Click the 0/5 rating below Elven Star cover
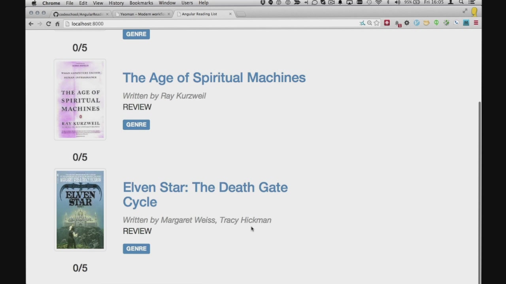 tap(80, 268)
